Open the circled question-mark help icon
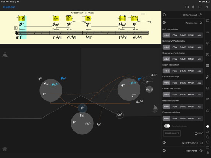The image size is (211, 158). (206, 7)
